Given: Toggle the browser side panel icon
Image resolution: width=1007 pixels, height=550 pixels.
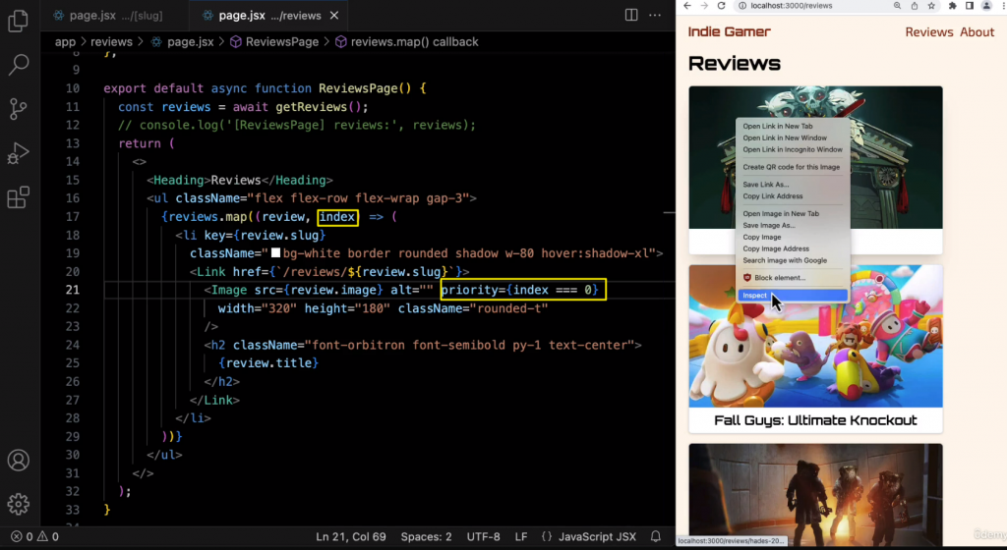Looking at the screenshot, I should (x=969, y=6).
